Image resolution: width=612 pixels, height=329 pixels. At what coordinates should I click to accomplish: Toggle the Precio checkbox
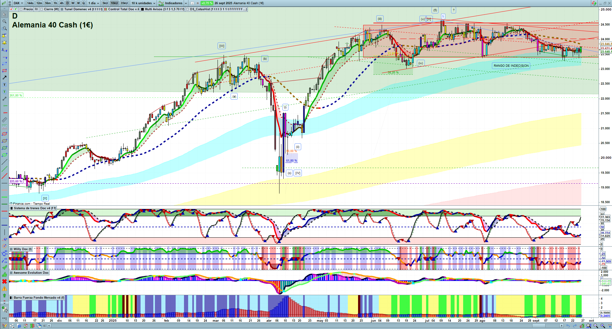(21, 9)
